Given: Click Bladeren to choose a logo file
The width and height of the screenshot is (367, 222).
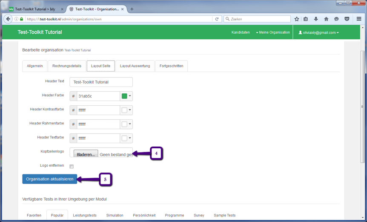Looking at the screenshot, I should [86, 154].
